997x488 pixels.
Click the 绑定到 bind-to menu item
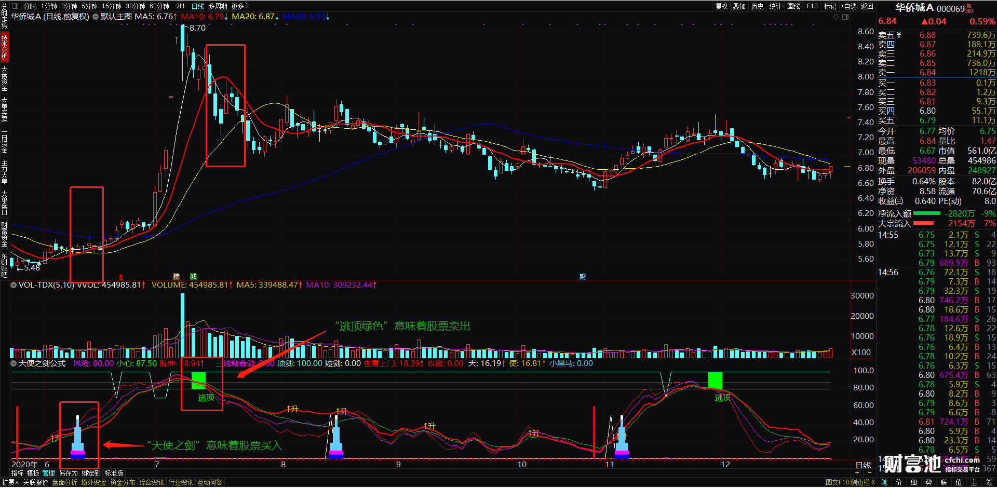click(x=91, y=473)
